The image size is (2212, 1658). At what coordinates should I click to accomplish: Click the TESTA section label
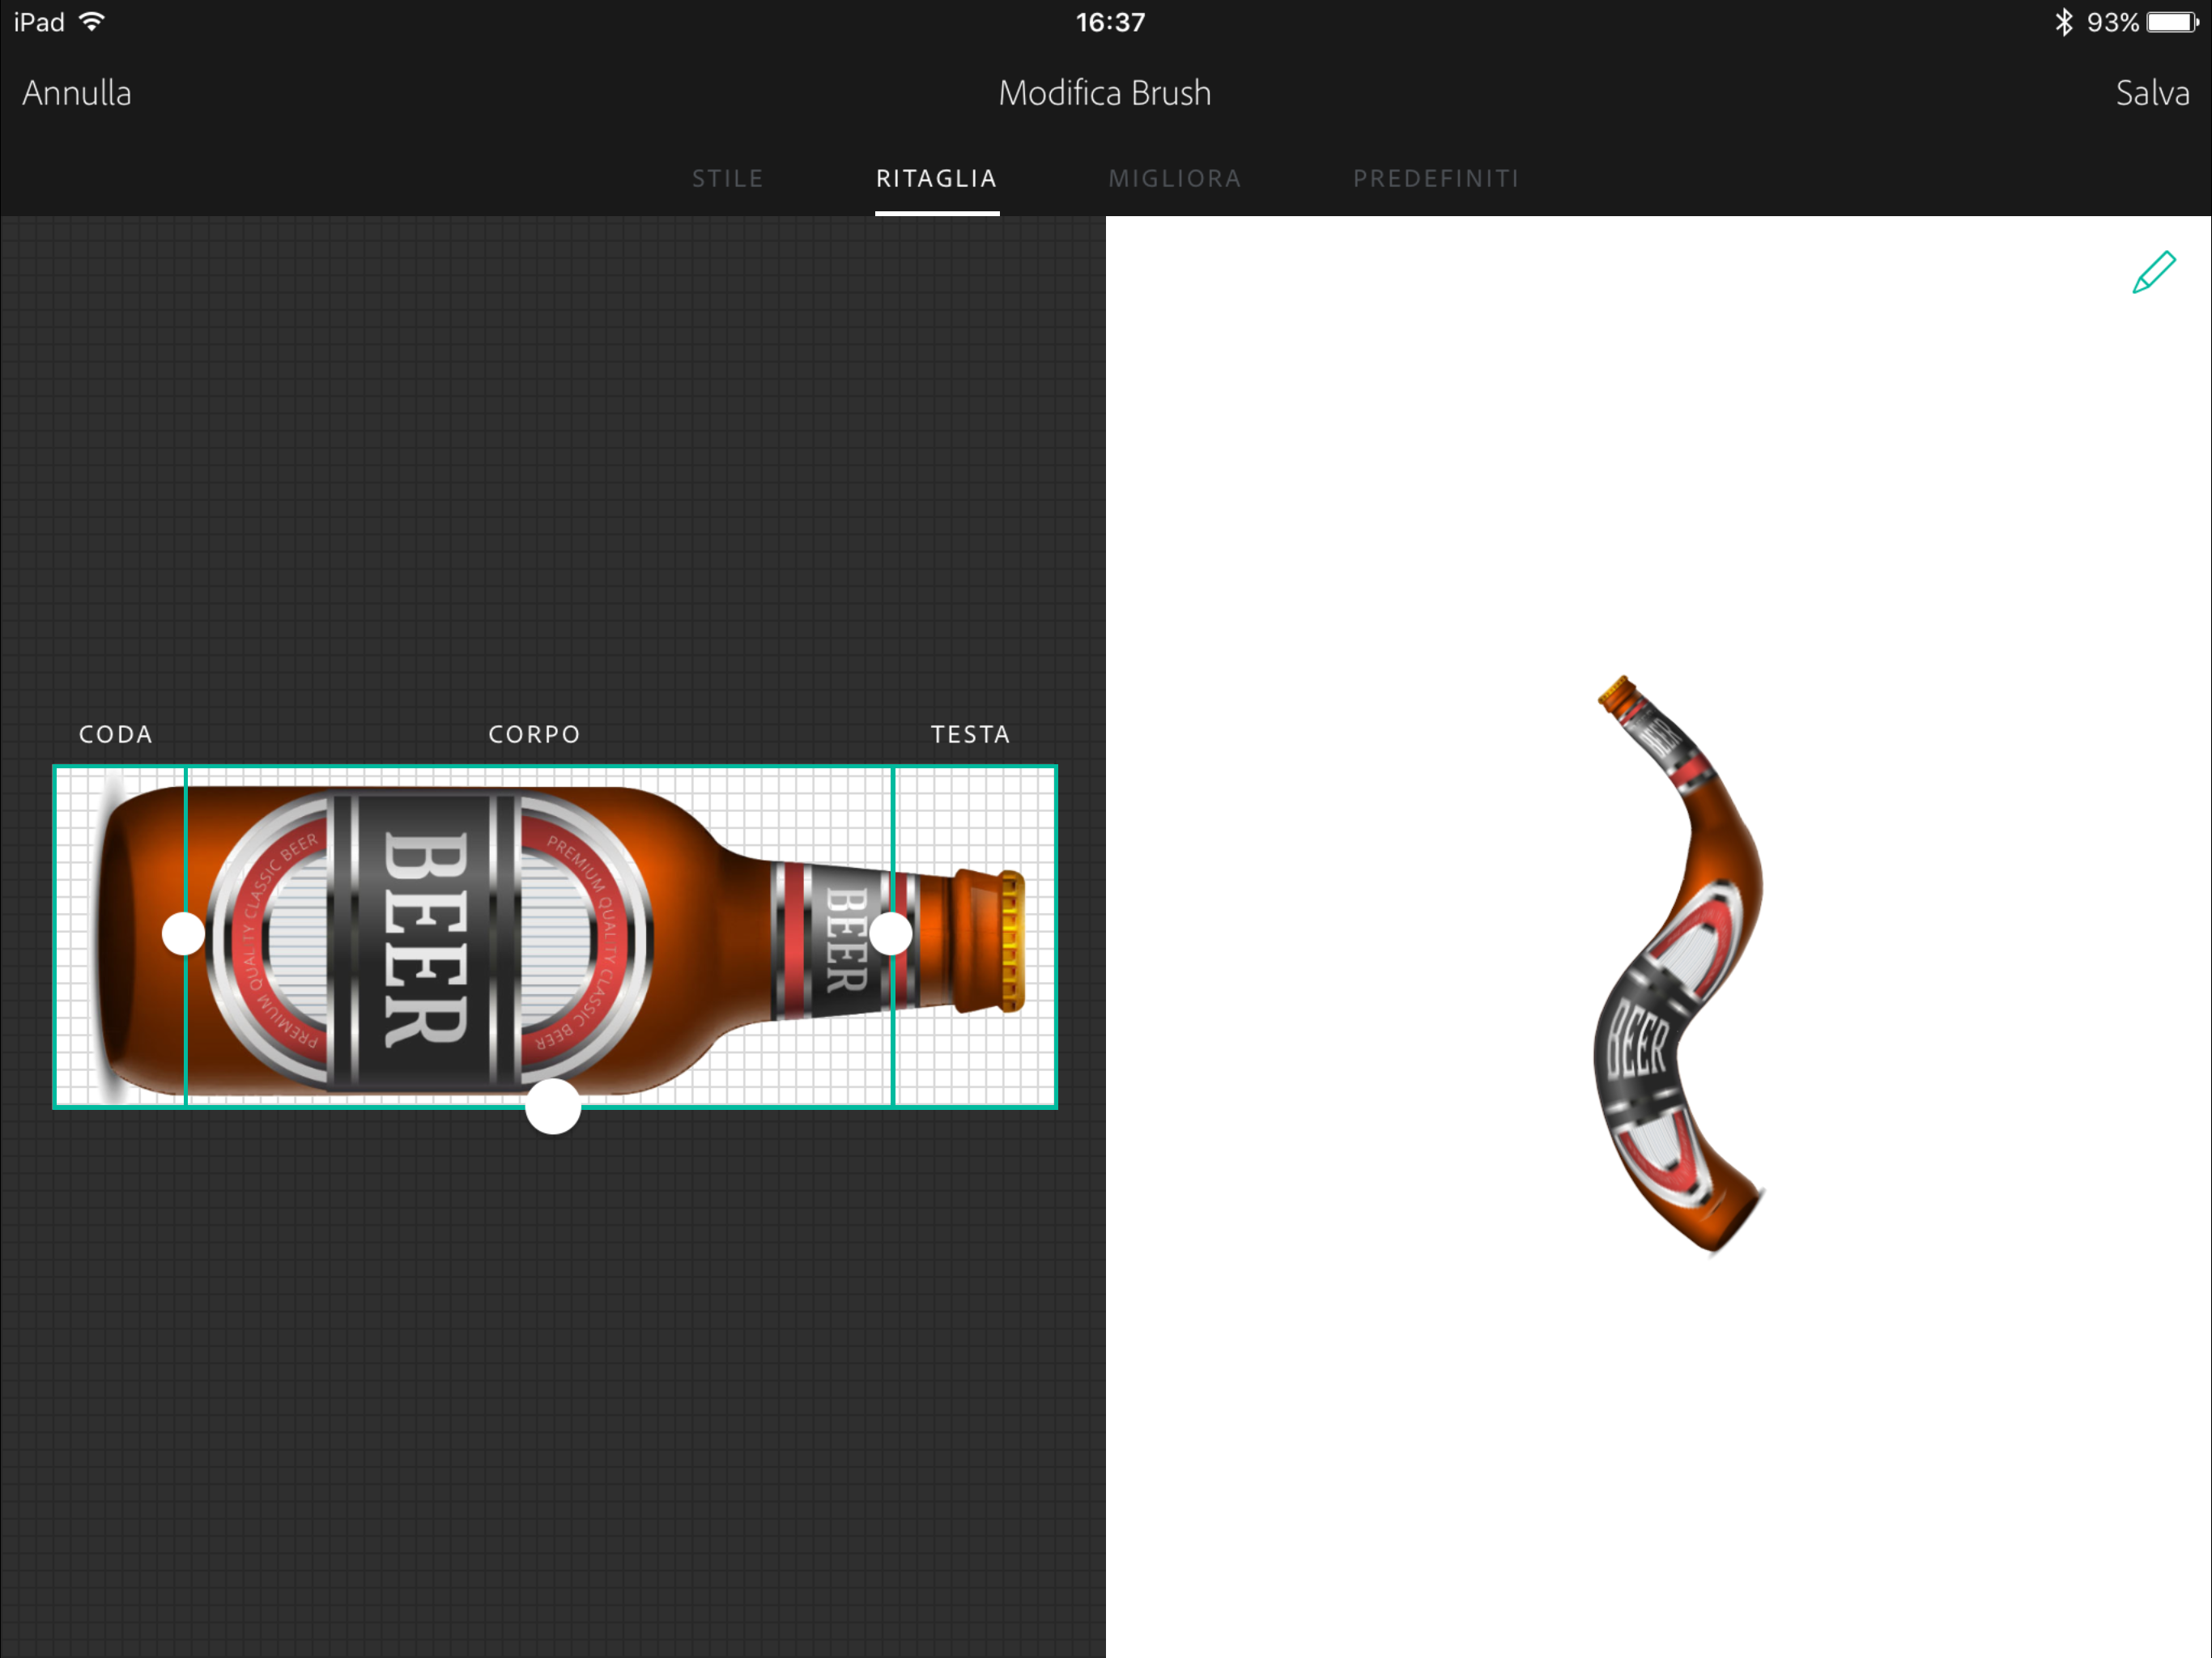pyautogui.click(x=970, y=734)
